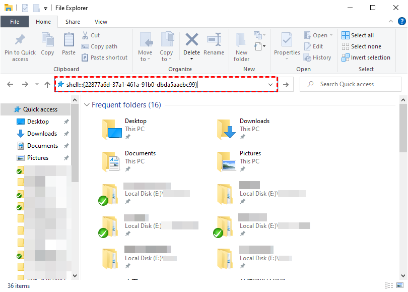
Task: Expand the address bar history dropdown
Action: (270, 84)
